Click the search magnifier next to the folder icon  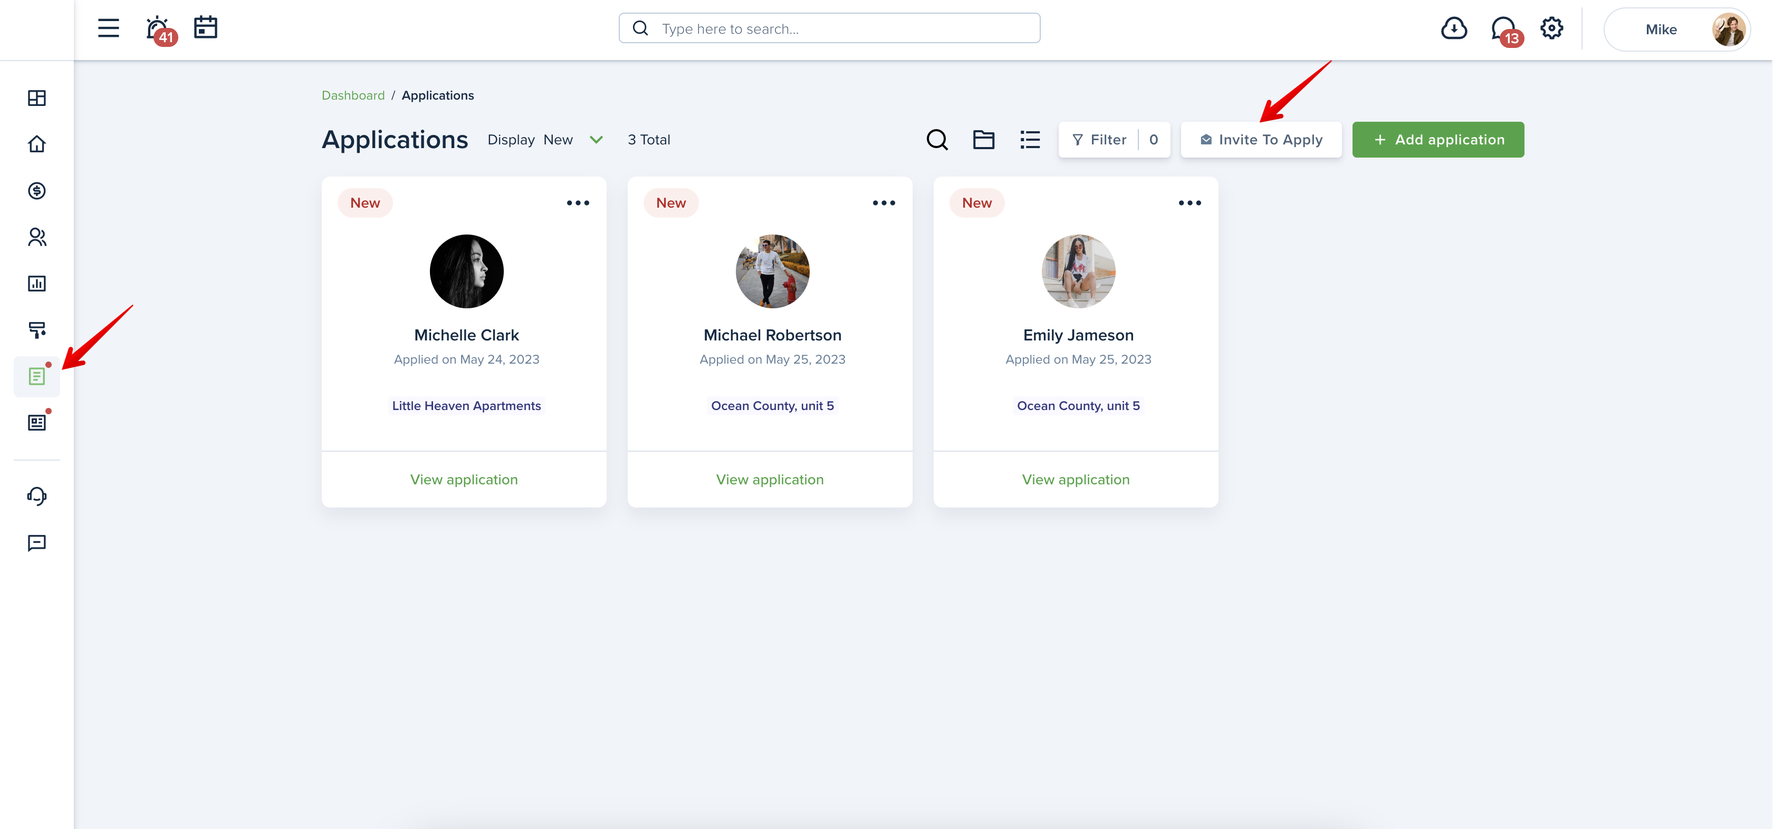coord(936,140)
